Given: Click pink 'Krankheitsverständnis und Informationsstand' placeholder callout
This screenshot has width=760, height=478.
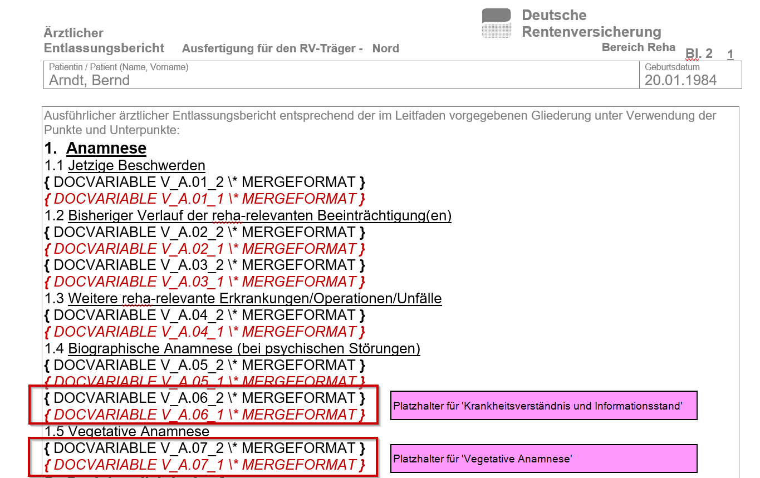Looking at the screenshot, I should (543, 406).
